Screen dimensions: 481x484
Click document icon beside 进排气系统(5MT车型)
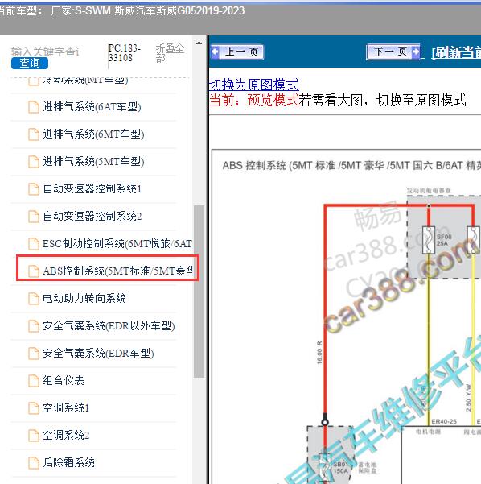pos(34,162)
